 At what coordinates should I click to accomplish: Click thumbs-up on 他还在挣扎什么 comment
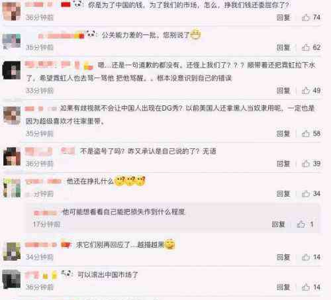point(306,193)
